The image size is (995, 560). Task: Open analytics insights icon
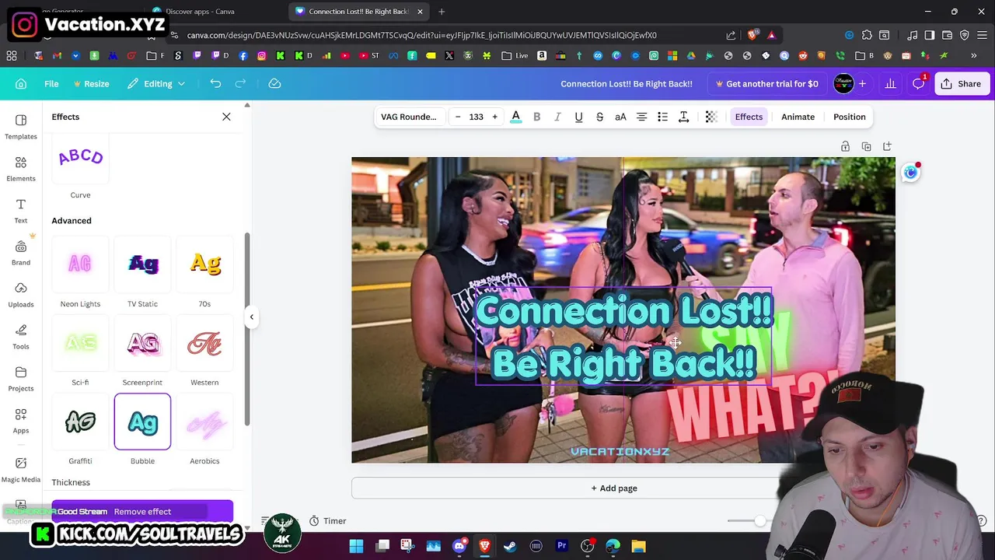tap(891, 83)
